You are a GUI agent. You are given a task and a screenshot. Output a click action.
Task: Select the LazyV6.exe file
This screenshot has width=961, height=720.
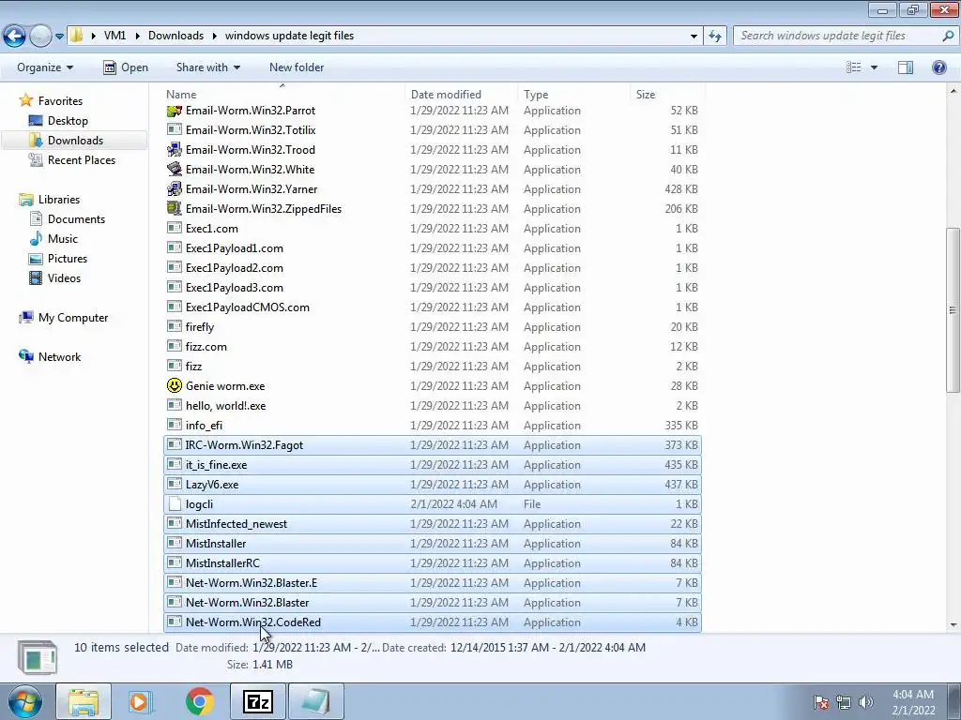(x=433, y=485)
